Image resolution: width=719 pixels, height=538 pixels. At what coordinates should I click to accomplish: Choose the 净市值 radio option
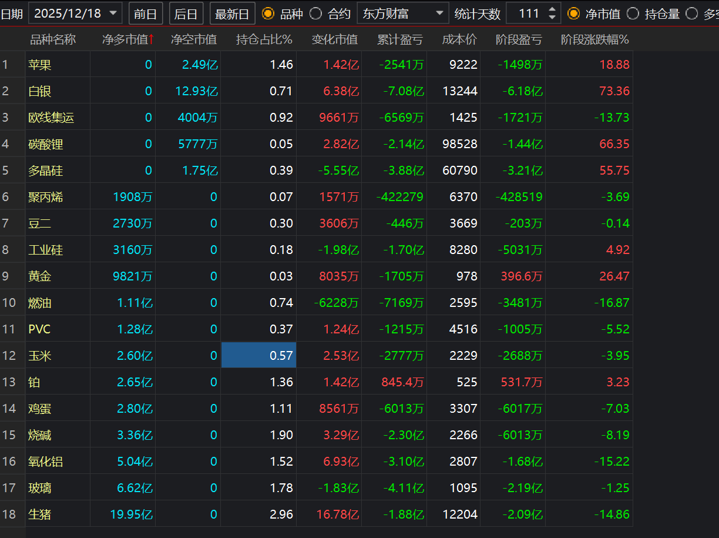[573, 14]
